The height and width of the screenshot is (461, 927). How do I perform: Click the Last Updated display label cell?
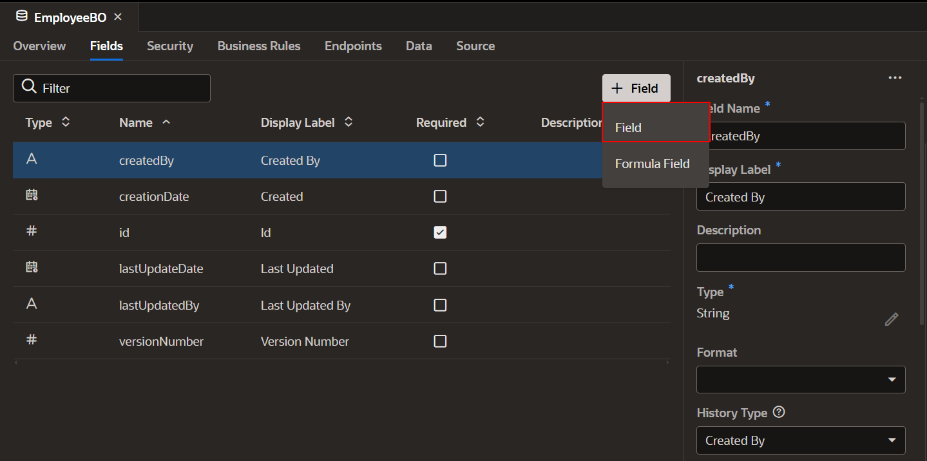point(297,268)
